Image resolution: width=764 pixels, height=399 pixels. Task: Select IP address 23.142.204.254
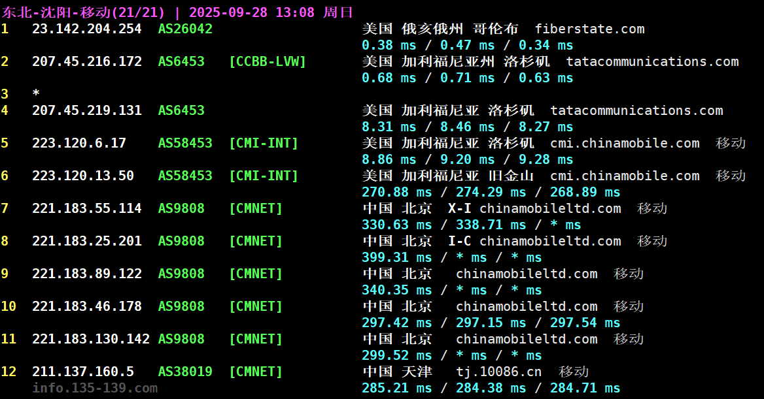(x=86, y=29)
